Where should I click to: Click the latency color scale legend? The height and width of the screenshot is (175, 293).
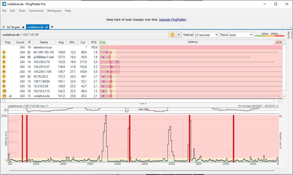[x=270, y=35]
